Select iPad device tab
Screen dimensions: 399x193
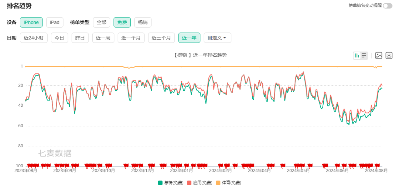pos(55,22)
